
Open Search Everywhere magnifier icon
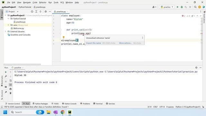point(195,7)
